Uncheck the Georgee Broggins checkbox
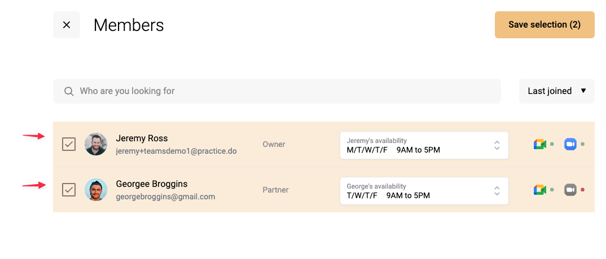 pyautogui.click(x=69, y=190)
